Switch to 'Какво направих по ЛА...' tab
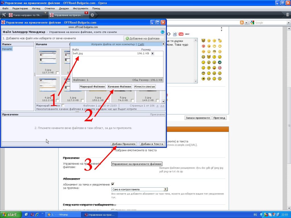Viewport: 291px width, 218px height. (28, 15)
